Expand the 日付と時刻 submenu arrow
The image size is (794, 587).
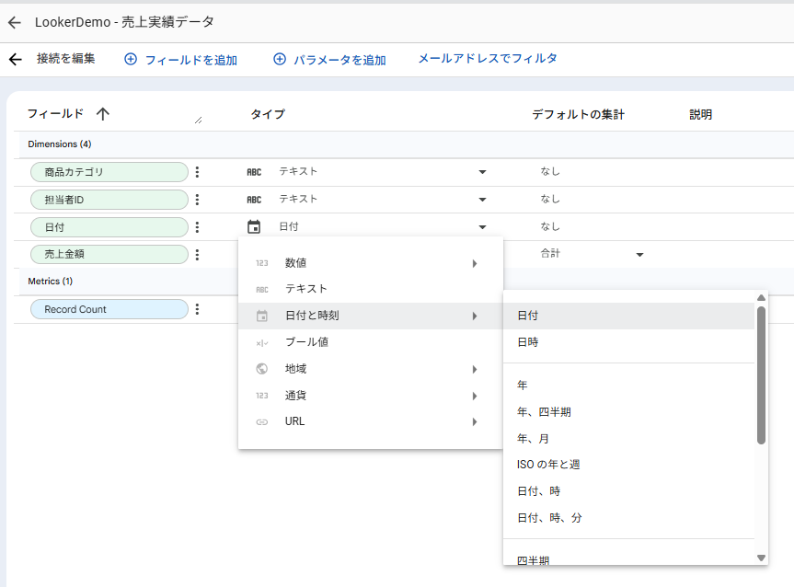[x=475, y=316]
